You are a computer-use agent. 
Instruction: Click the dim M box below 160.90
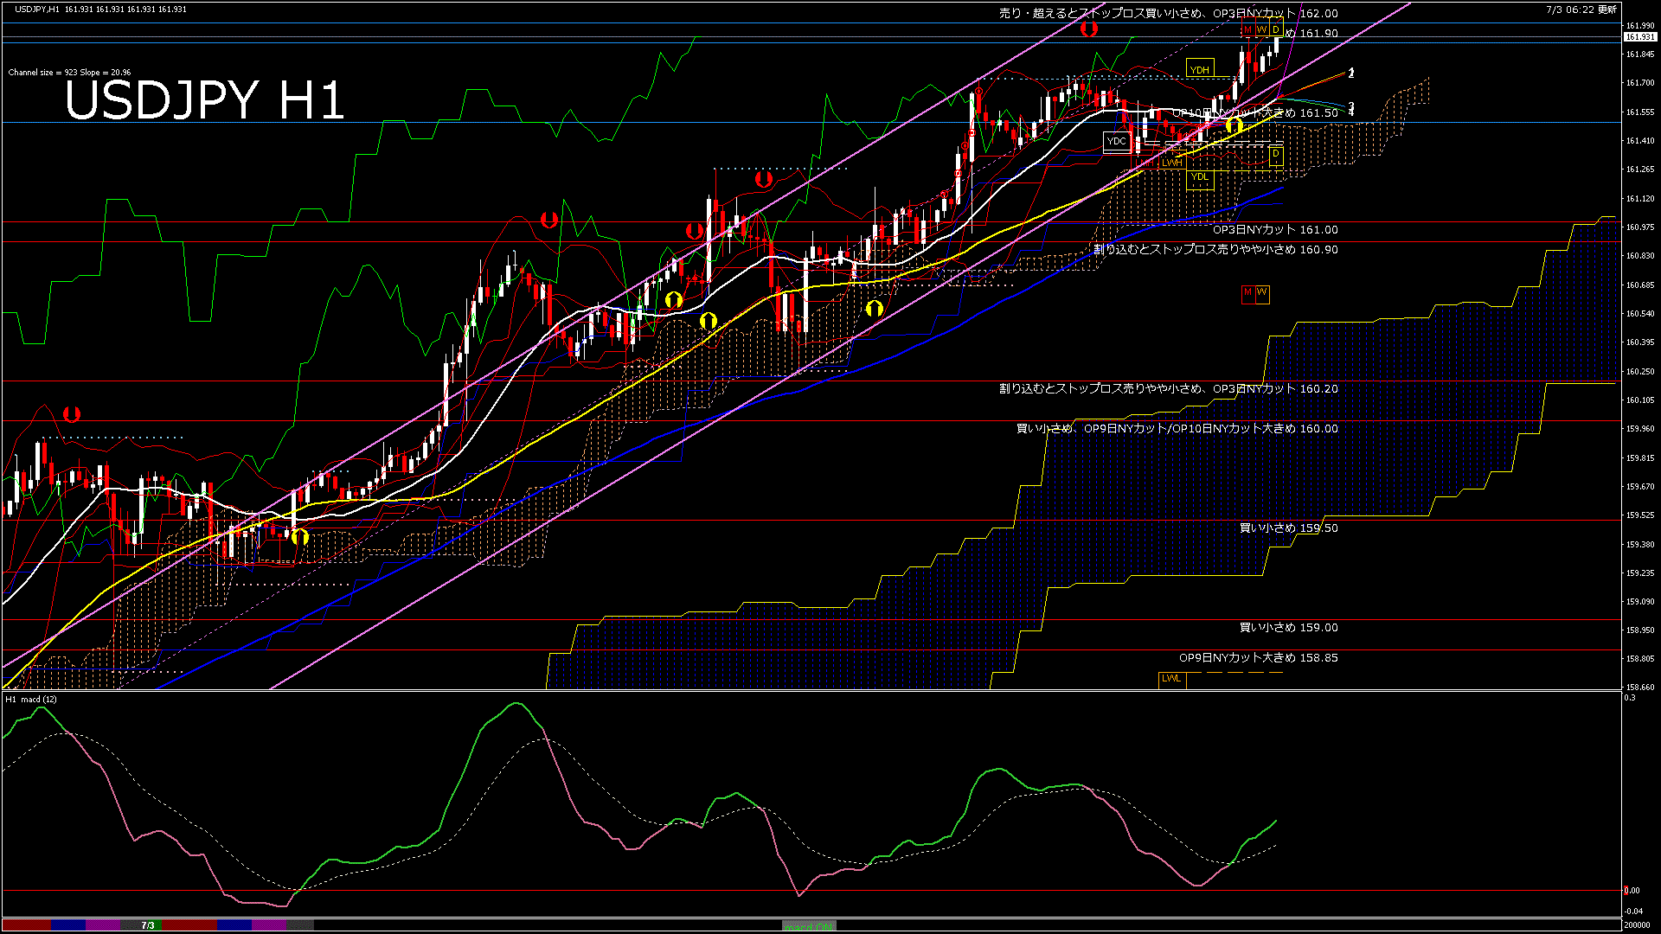click(1247, 293)
